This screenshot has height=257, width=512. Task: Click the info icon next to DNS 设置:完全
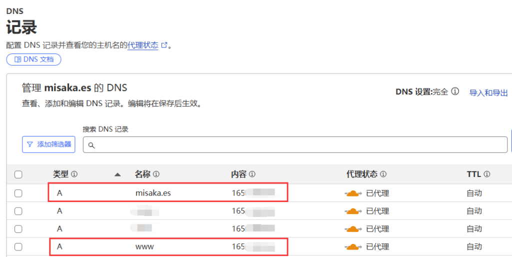coord(455,92)
